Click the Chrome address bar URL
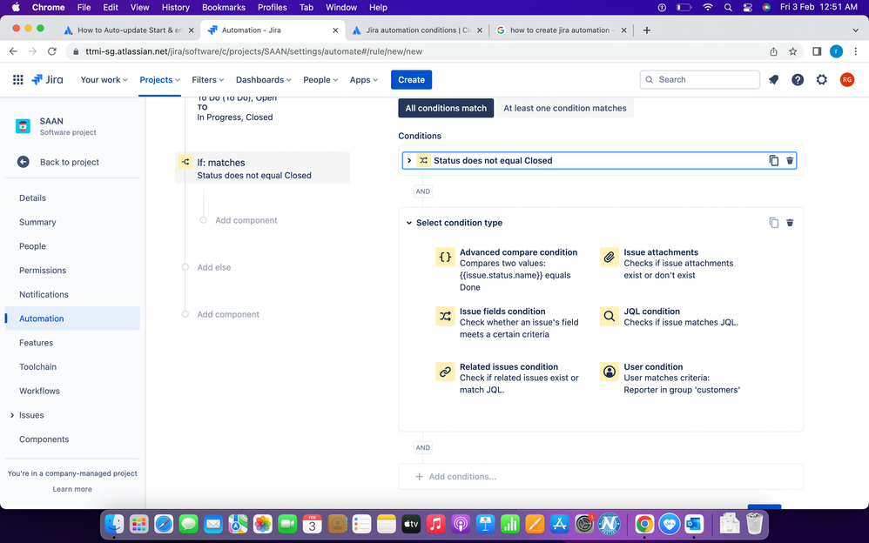The width and height of the screenshot is (869, 543). pyautogui.click(x=254, y=51)
